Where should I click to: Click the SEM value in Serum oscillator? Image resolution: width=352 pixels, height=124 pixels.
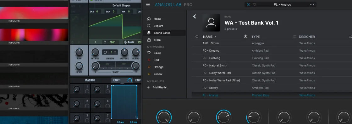(113, 11)
